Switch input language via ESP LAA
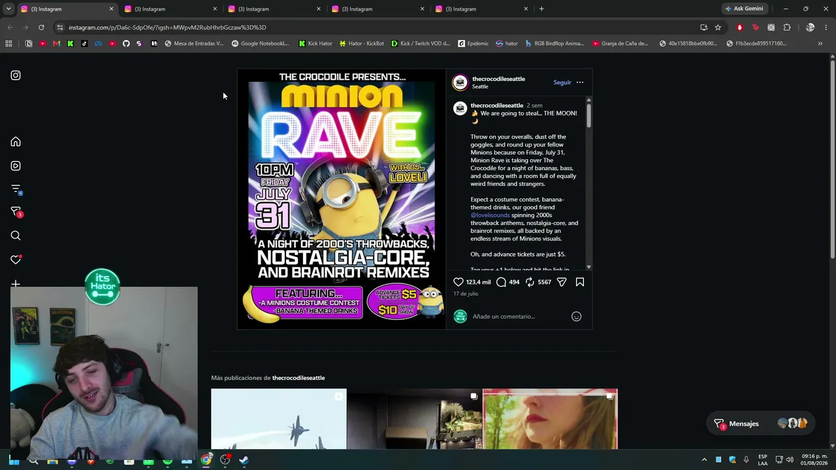Viewport: 836px width, 470px height. tap(763, 460)
